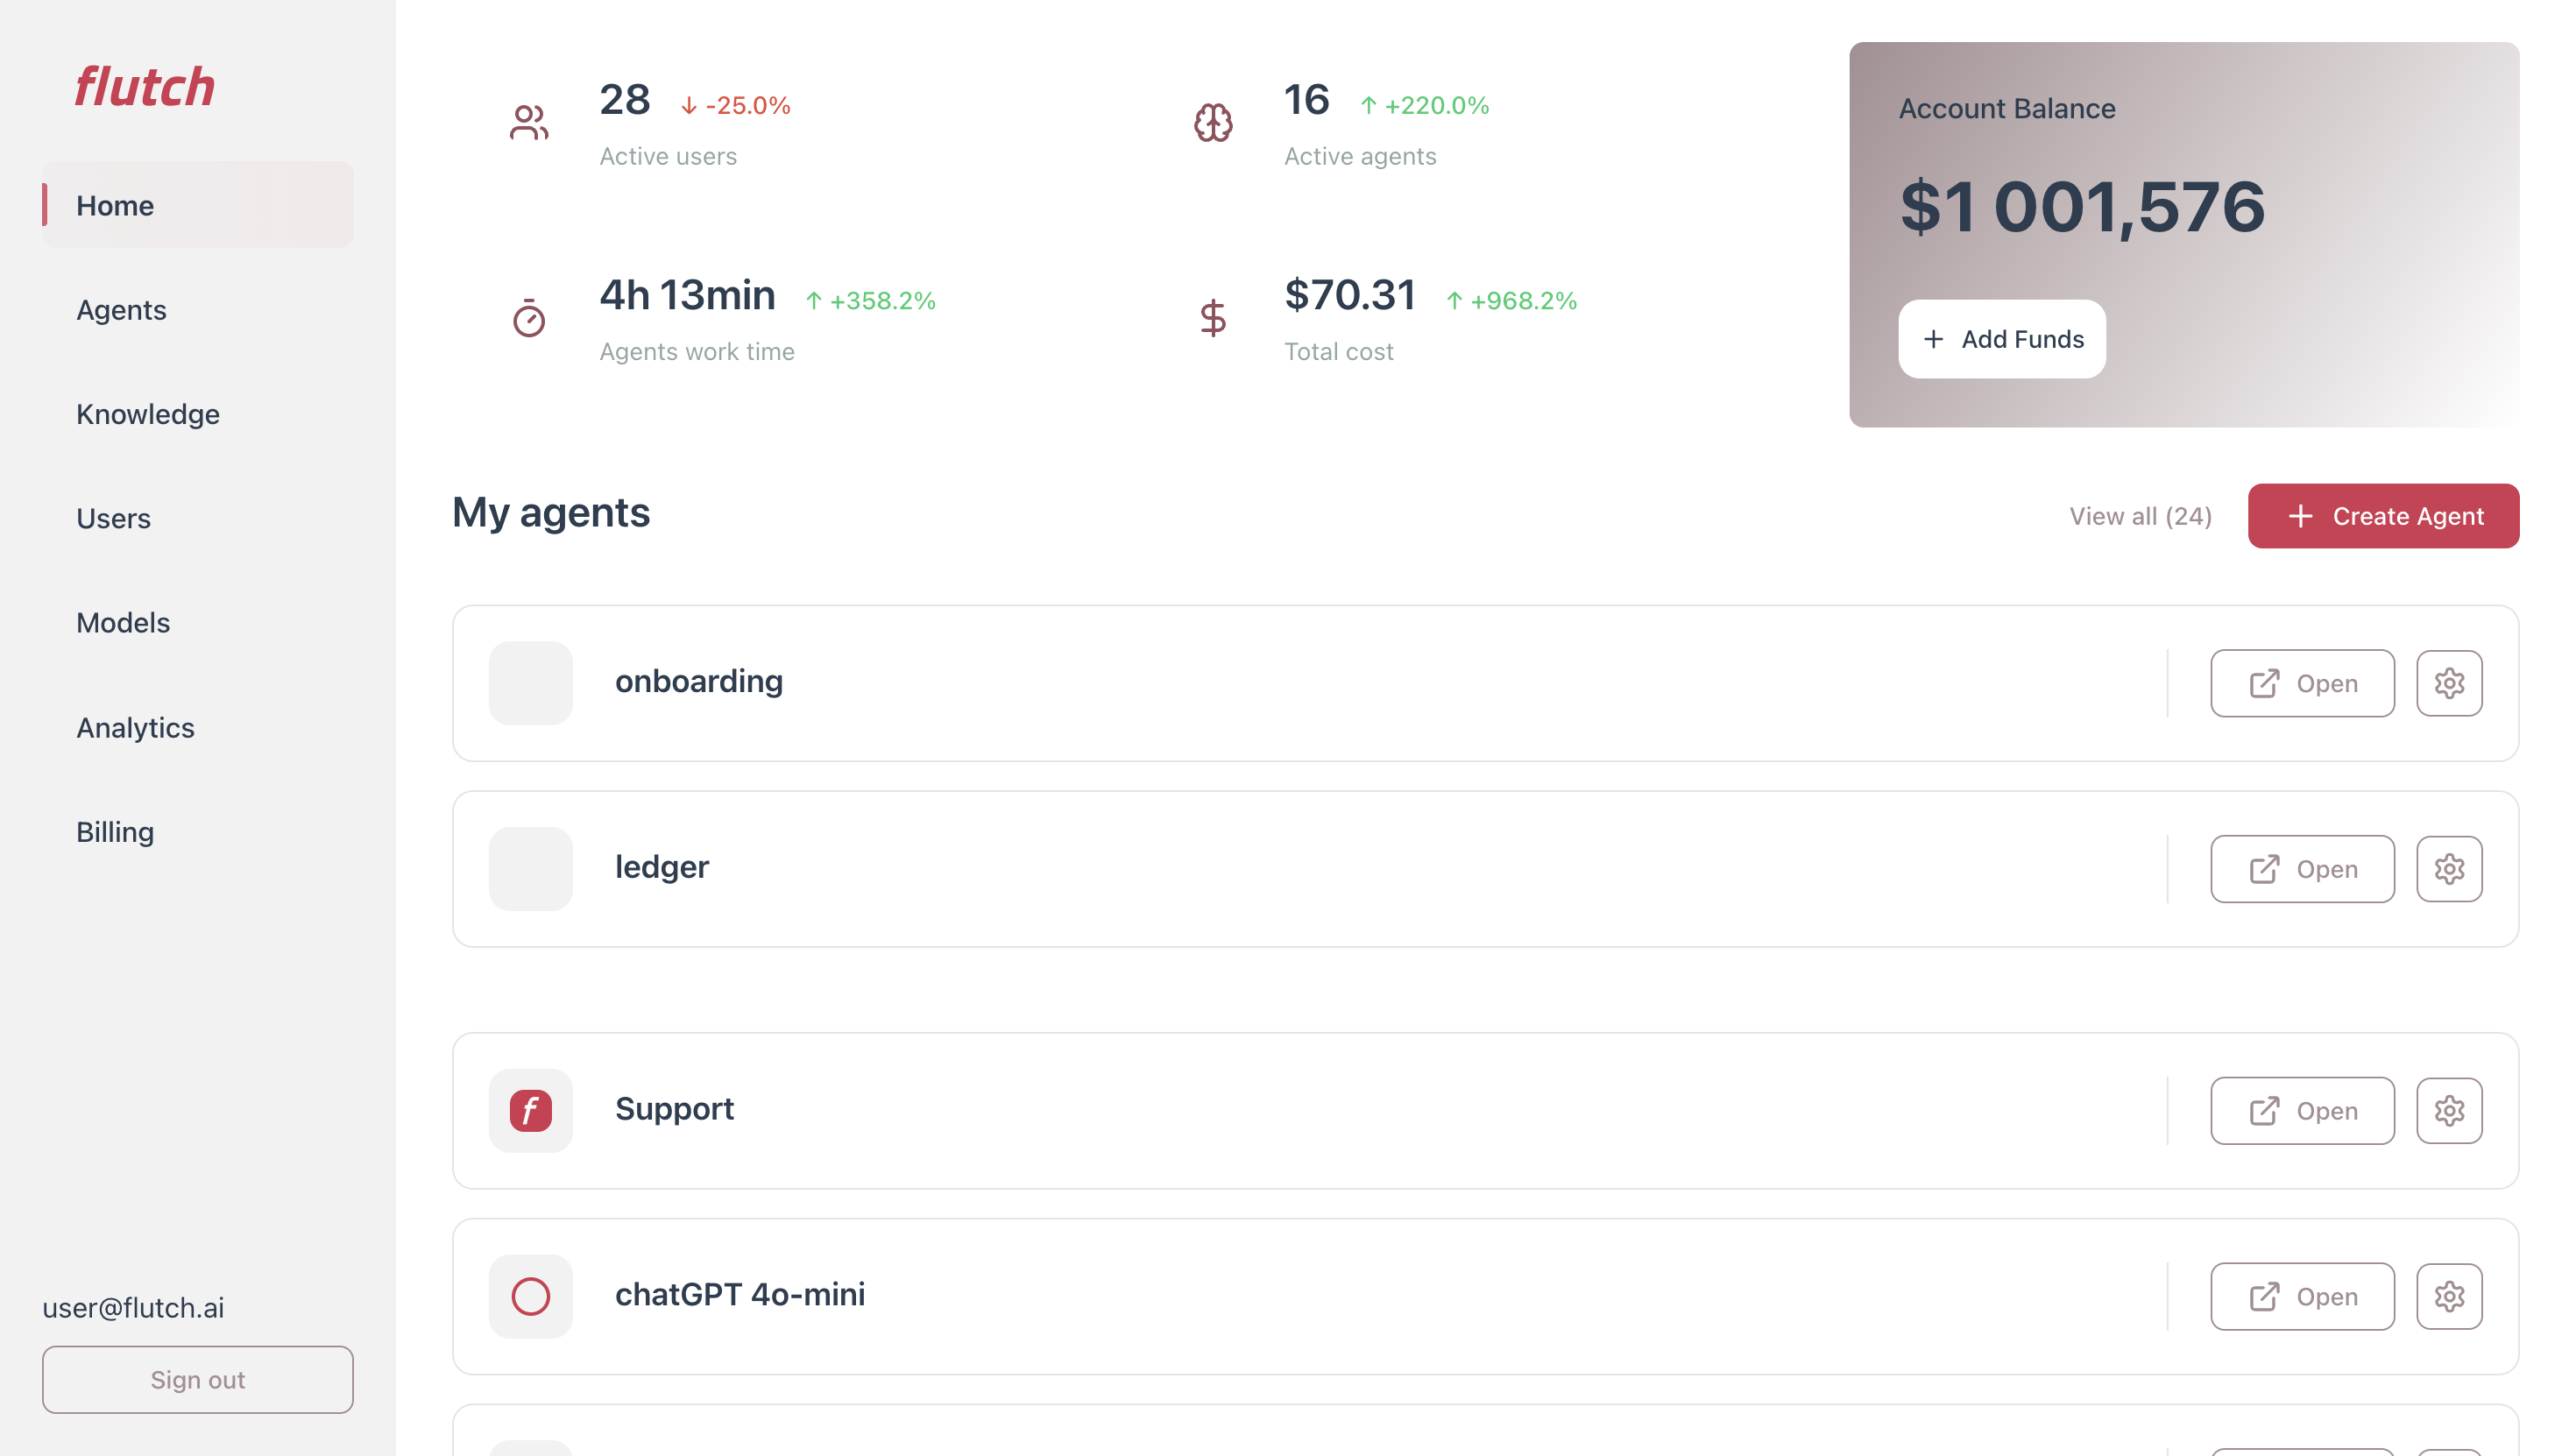This screenshot has width=2576, height=1456.
Task: Click the Total cost dollar icon
Action: pos(1213,318)
